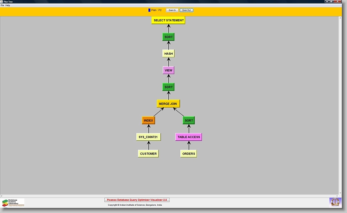Click the MERGE JOIN node
This screenshot has height=213, width=347.
click(168, 104)
